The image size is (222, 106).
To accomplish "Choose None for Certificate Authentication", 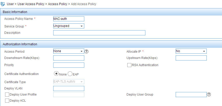I will click(56, 74).
